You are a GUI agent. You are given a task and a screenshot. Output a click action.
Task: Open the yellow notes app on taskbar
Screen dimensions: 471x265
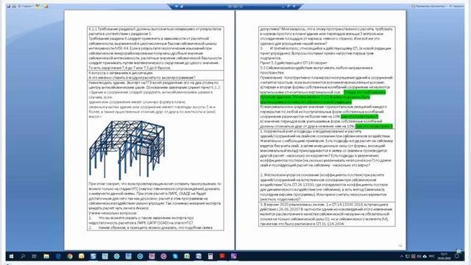[x=82, y=256]
